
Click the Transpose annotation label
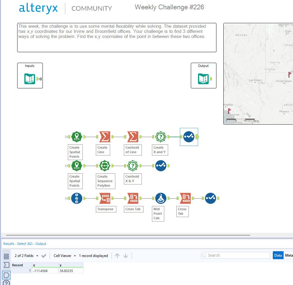(106, 209)
